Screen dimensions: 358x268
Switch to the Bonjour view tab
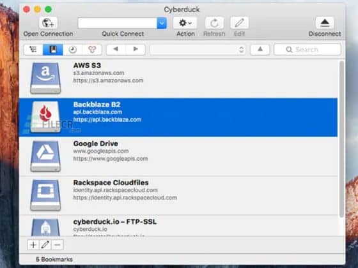click(92, 50)
